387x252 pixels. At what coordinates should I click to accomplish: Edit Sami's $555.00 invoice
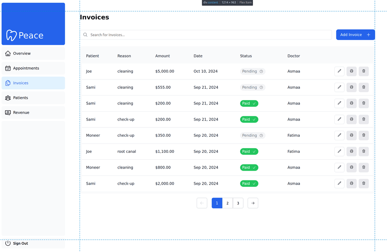point(339,87)
